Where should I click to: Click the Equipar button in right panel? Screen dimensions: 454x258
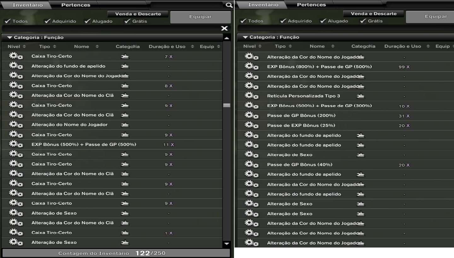(x=430, y=17)
